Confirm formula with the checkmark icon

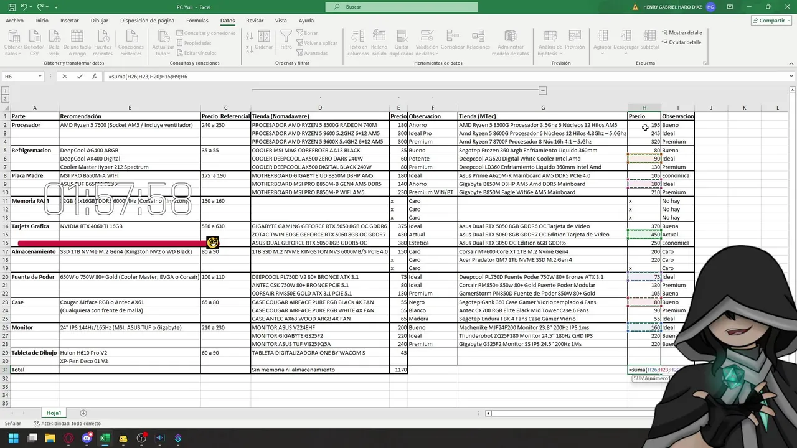tap(80, 77)
